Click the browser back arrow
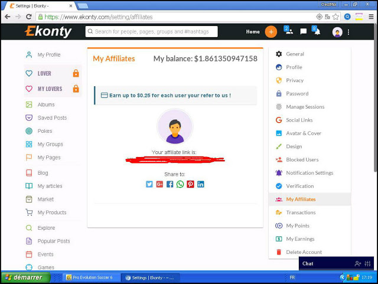 pyautogui.click(x=8, y=17)
